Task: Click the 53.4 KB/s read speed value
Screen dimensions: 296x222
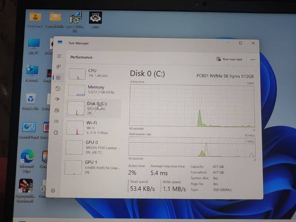Action: pyautogui.click(x=142, y=189)
